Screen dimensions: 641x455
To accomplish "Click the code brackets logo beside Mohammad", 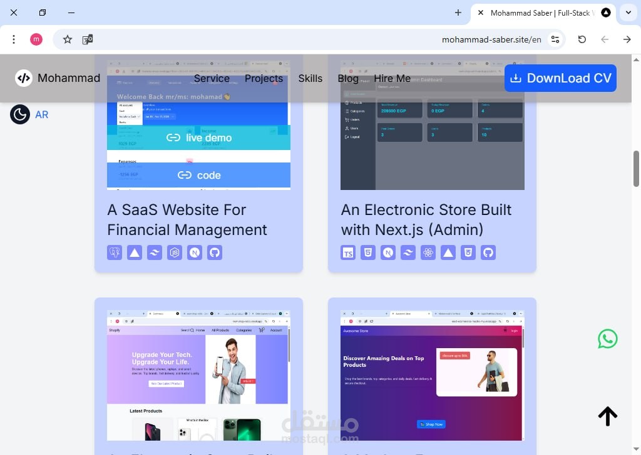I will pyautogui.click(x=24, y=78).
